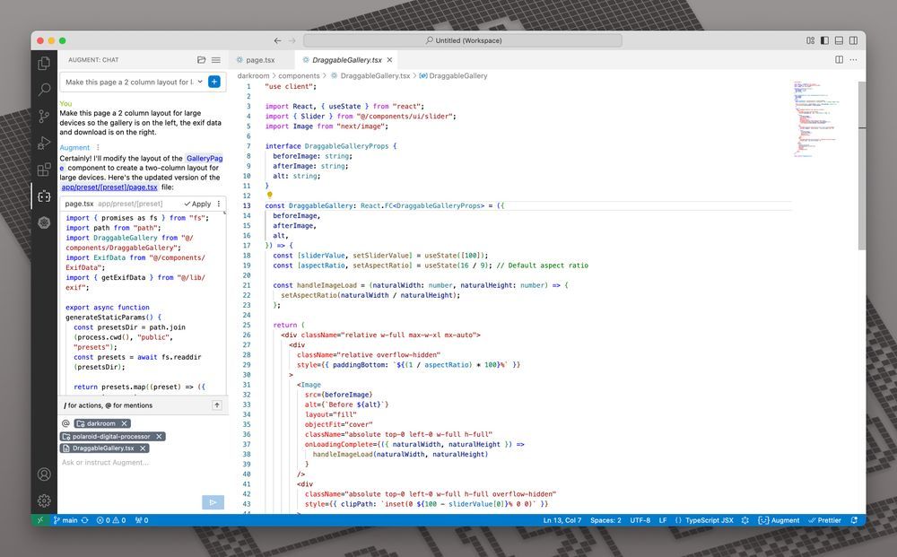Screen dimensions: 897x557
Task: Apply the suggested page.tsx changes
Action: (197, 204)
